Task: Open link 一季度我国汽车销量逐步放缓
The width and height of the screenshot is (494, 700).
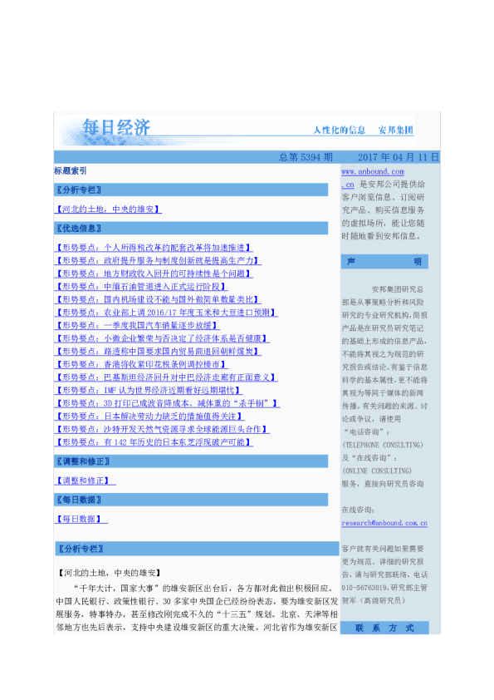Action: pos(137,325)
